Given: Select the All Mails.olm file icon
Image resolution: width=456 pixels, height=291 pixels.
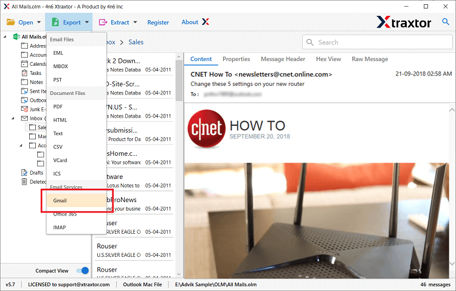Looking at the screenshot, I should [x=16, y=37].
